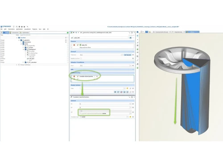
Task: Expand the Feature Definitions node
Action: point(17,65)
